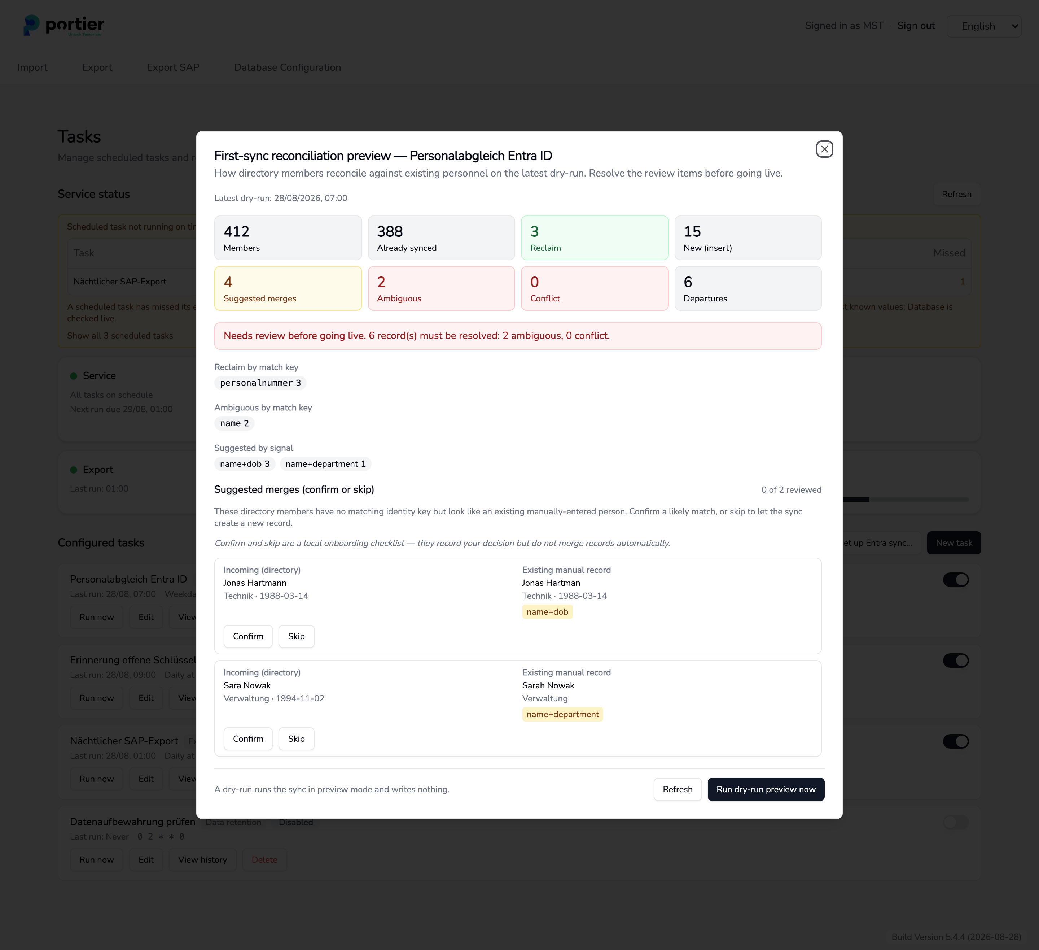Edit Nächtlicher SAP-Export task
Image resolution: width=1039 pixels, height=950 pixels.
tap(146, 779)
